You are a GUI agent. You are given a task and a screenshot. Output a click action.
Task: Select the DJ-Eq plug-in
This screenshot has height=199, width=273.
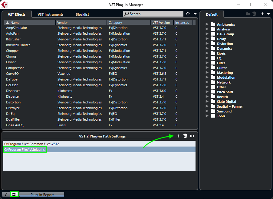click(100, 114)
